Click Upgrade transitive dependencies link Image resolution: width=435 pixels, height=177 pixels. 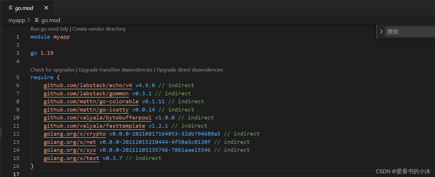[x=115, y=70]
